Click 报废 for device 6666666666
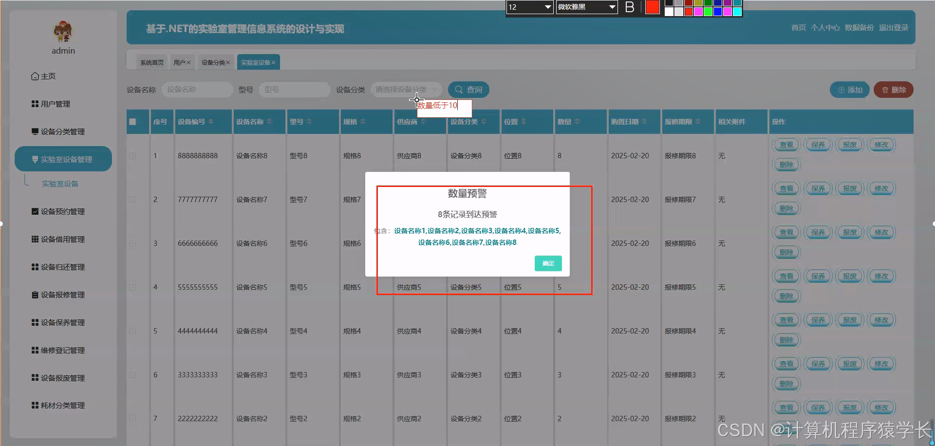Image resolution: width=935 pixels, height=446 pixels. [x=850, y=232]
